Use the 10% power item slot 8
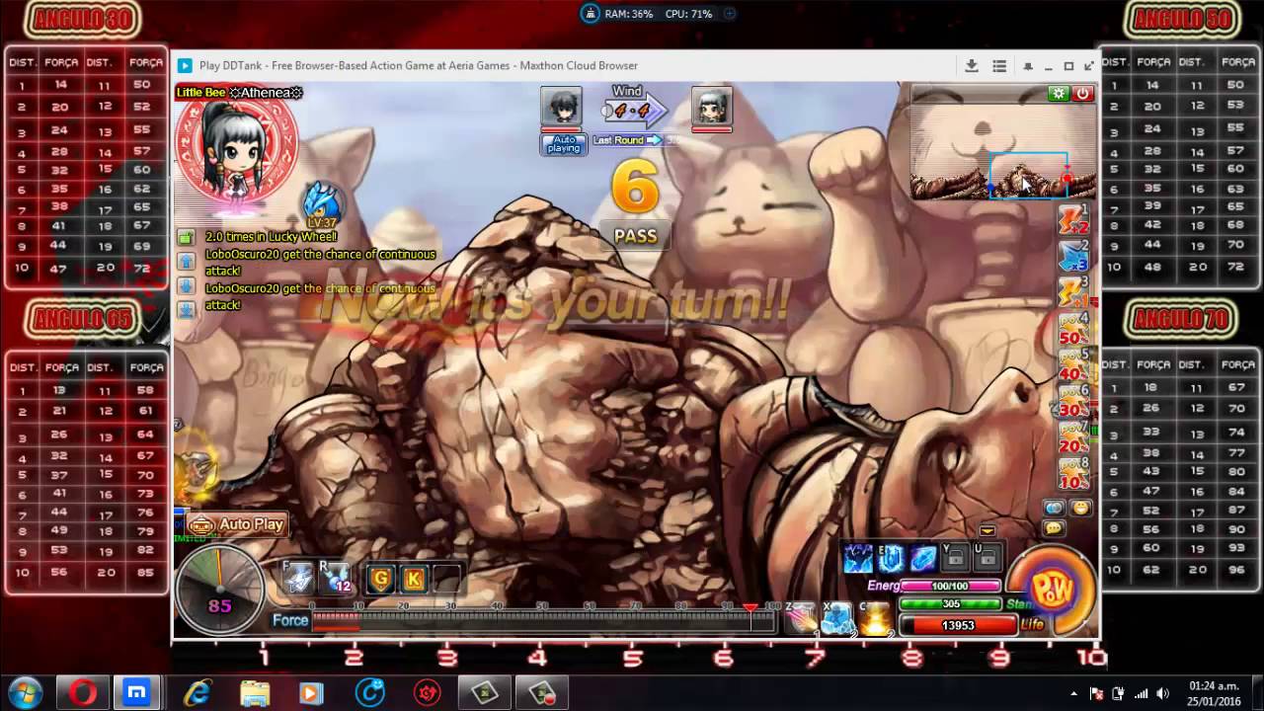The image size is (1264, 711). [1074, 475]
